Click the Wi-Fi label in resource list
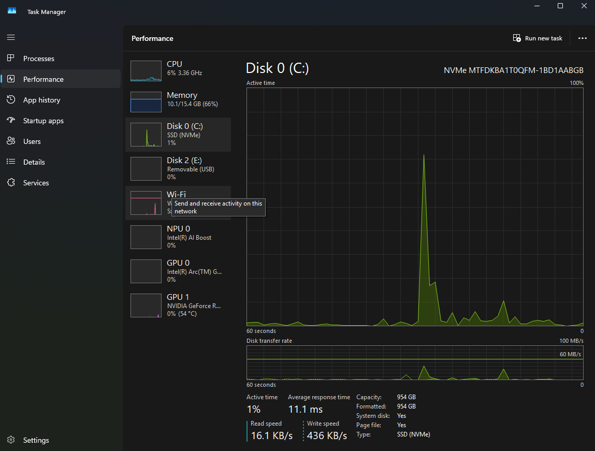 click(176, 194)
